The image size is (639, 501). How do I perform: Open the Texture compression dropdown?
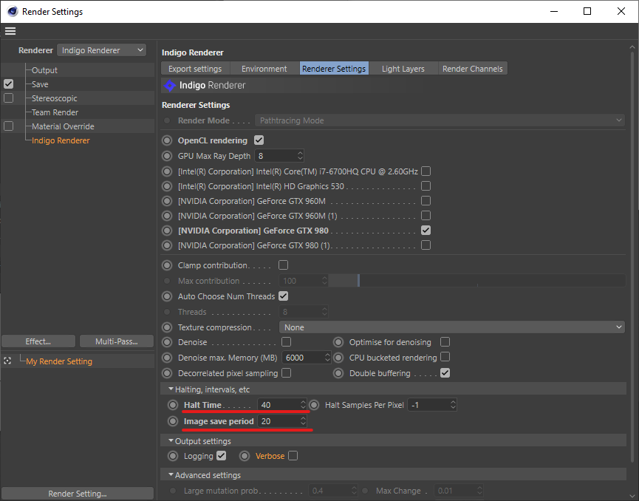point(451,327)
